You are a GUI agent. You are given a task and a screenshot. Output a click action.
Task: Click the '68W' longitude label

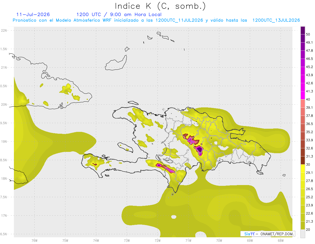point(281,241)
